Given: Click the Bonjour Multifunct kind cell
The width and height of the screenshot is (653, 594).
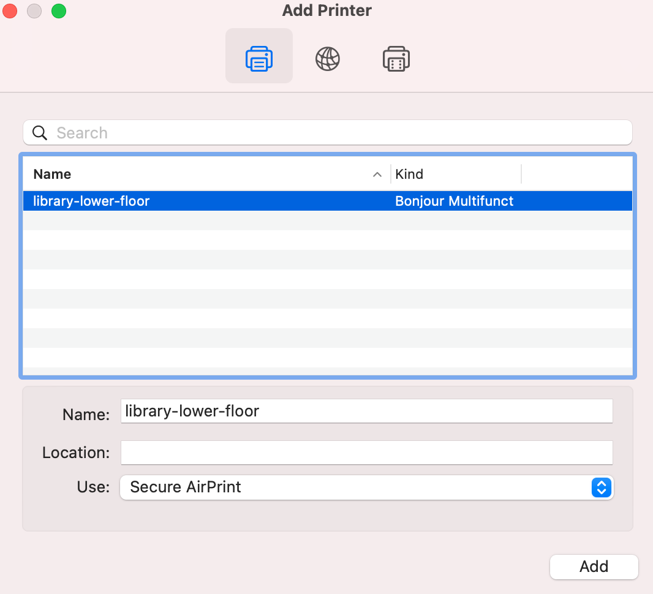Looking at the screenshot, I should point(454,201).
